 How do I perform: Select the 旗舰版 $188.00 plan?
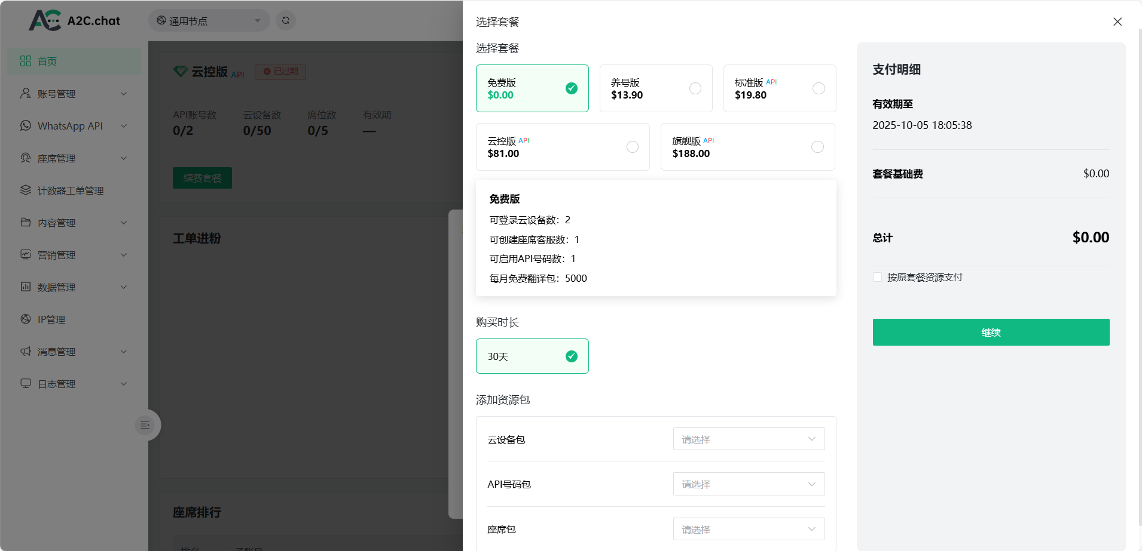click(747, 147)
